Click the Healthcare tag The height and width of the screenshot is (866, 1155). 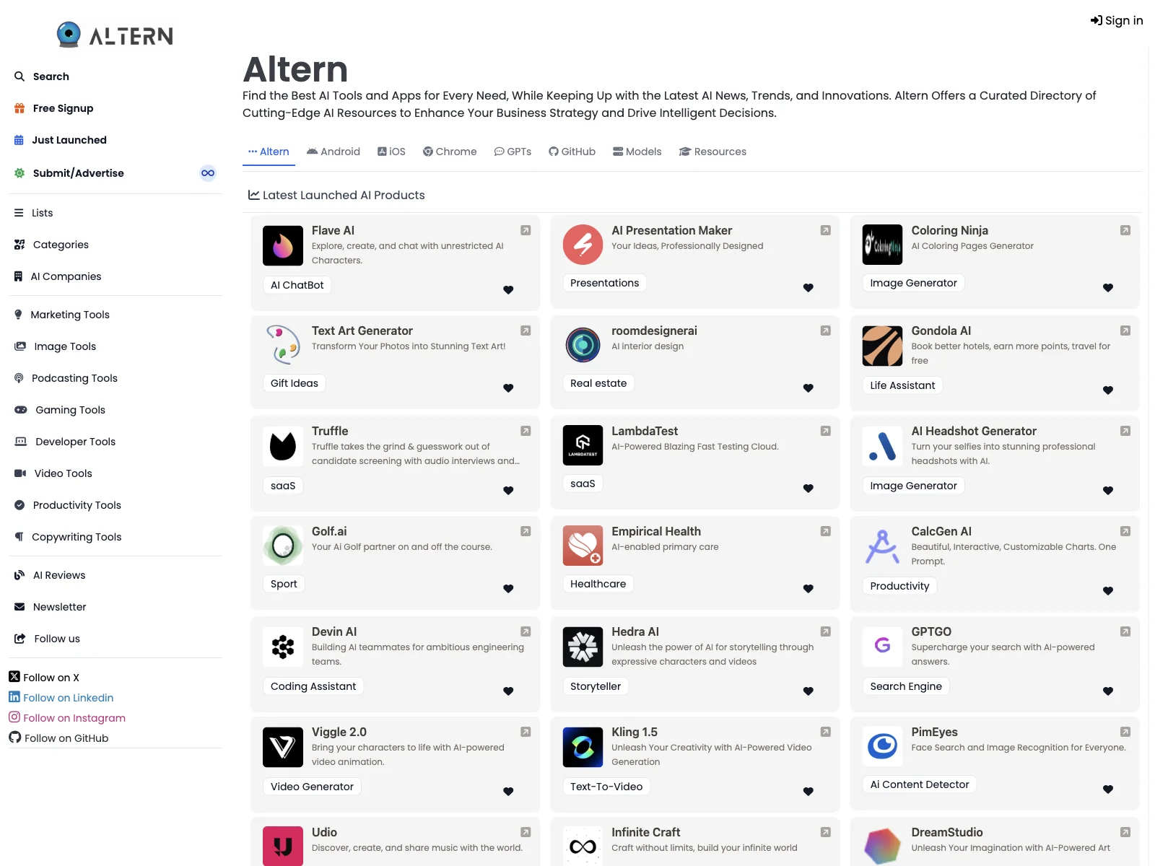(x=598, y=584)
